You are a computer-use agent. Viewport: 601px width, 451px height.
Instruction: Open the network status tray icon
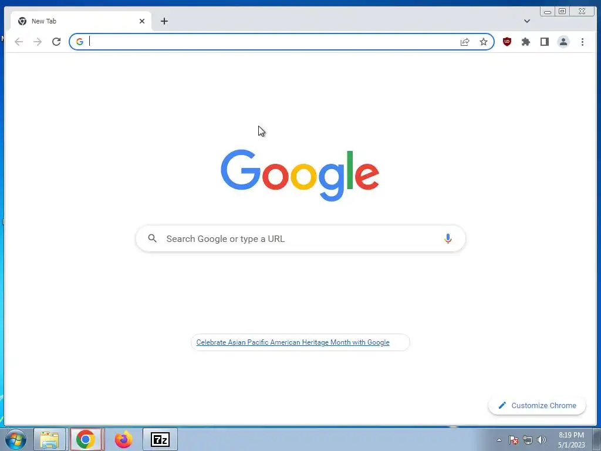pos(528,440)
